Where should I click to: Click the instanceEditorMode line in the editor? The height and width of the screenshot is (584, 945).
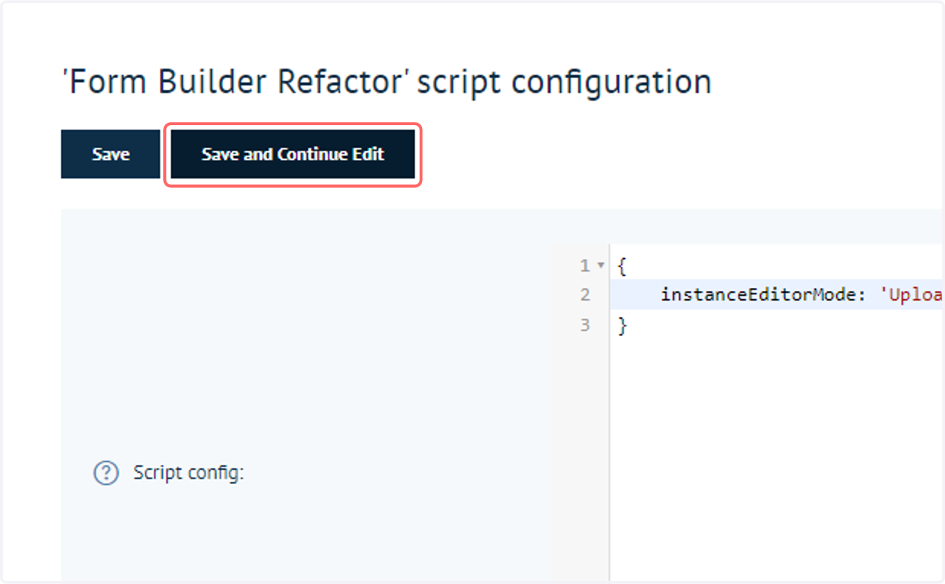tap(777, 295)
